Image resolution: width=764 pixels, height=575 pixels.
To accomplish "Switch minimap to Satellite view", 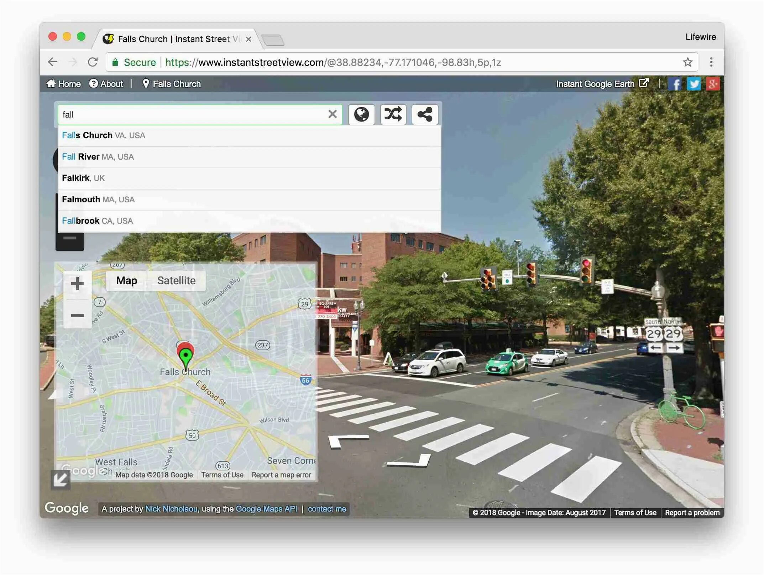I will click(176, 281).
